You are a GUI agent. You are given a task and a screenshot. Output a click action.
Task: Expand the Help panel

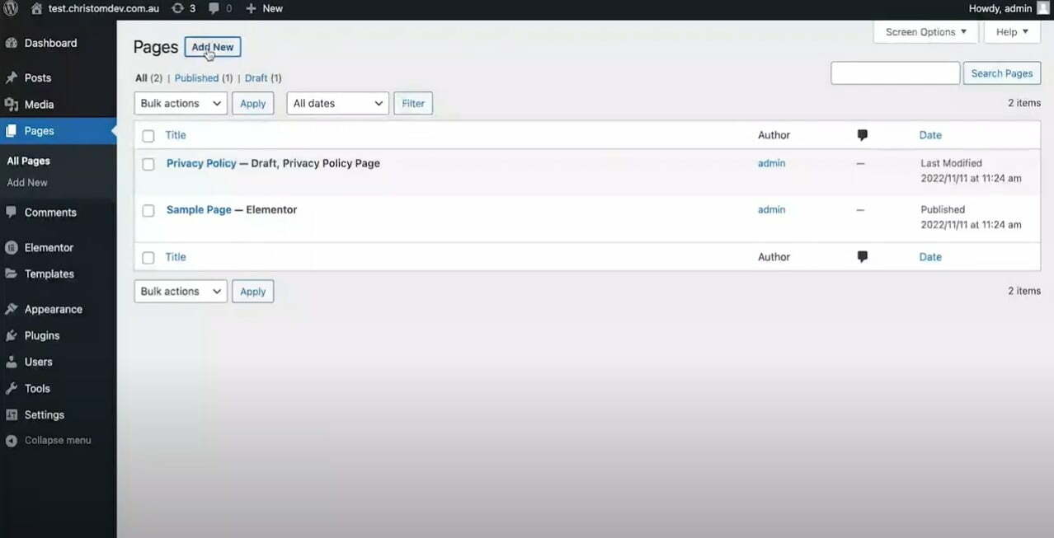[1012, 32]
